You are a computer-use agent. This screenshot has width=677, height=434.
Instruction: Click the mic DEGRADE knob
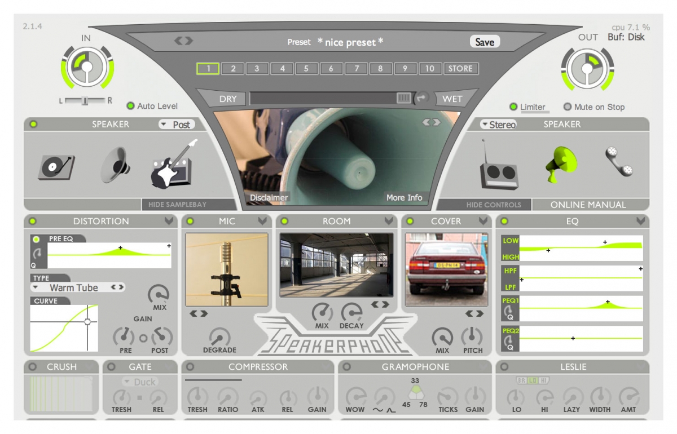pyautogui.click(x=219, y=336)
